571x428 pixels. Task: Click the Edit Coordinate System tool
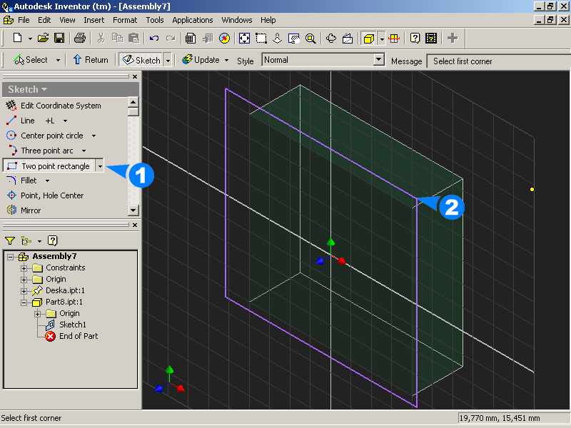click(x=54, y=106)
